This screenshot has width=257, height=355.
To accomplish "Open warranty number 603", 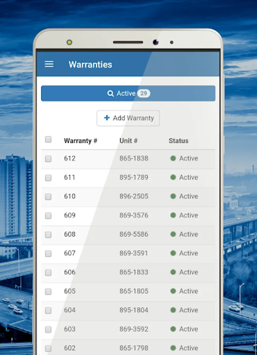I will point(70,329).
